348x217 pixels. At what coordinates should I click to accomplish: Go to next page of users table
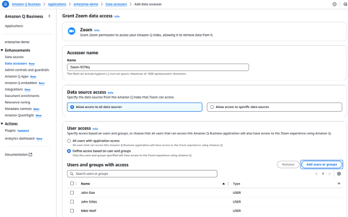click(330, 174)
